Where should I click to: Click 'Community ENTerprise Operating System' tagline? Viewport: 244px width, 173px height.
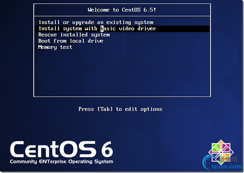pyautogui.click(x=61, y=162)
